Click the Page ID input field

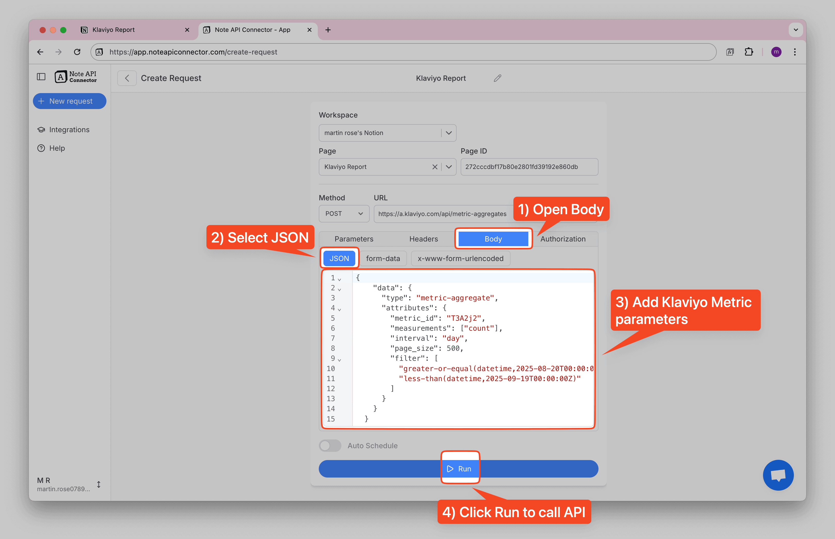point(529,167)
